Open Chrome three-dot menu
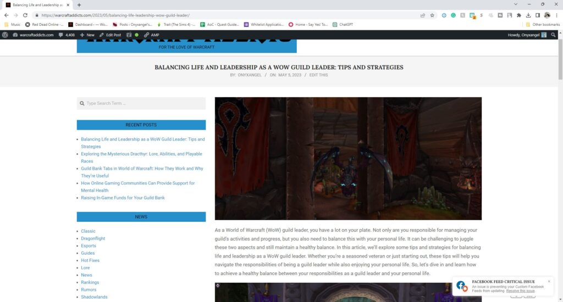Screen dimensions: 563x302 (x=556, y=15)
